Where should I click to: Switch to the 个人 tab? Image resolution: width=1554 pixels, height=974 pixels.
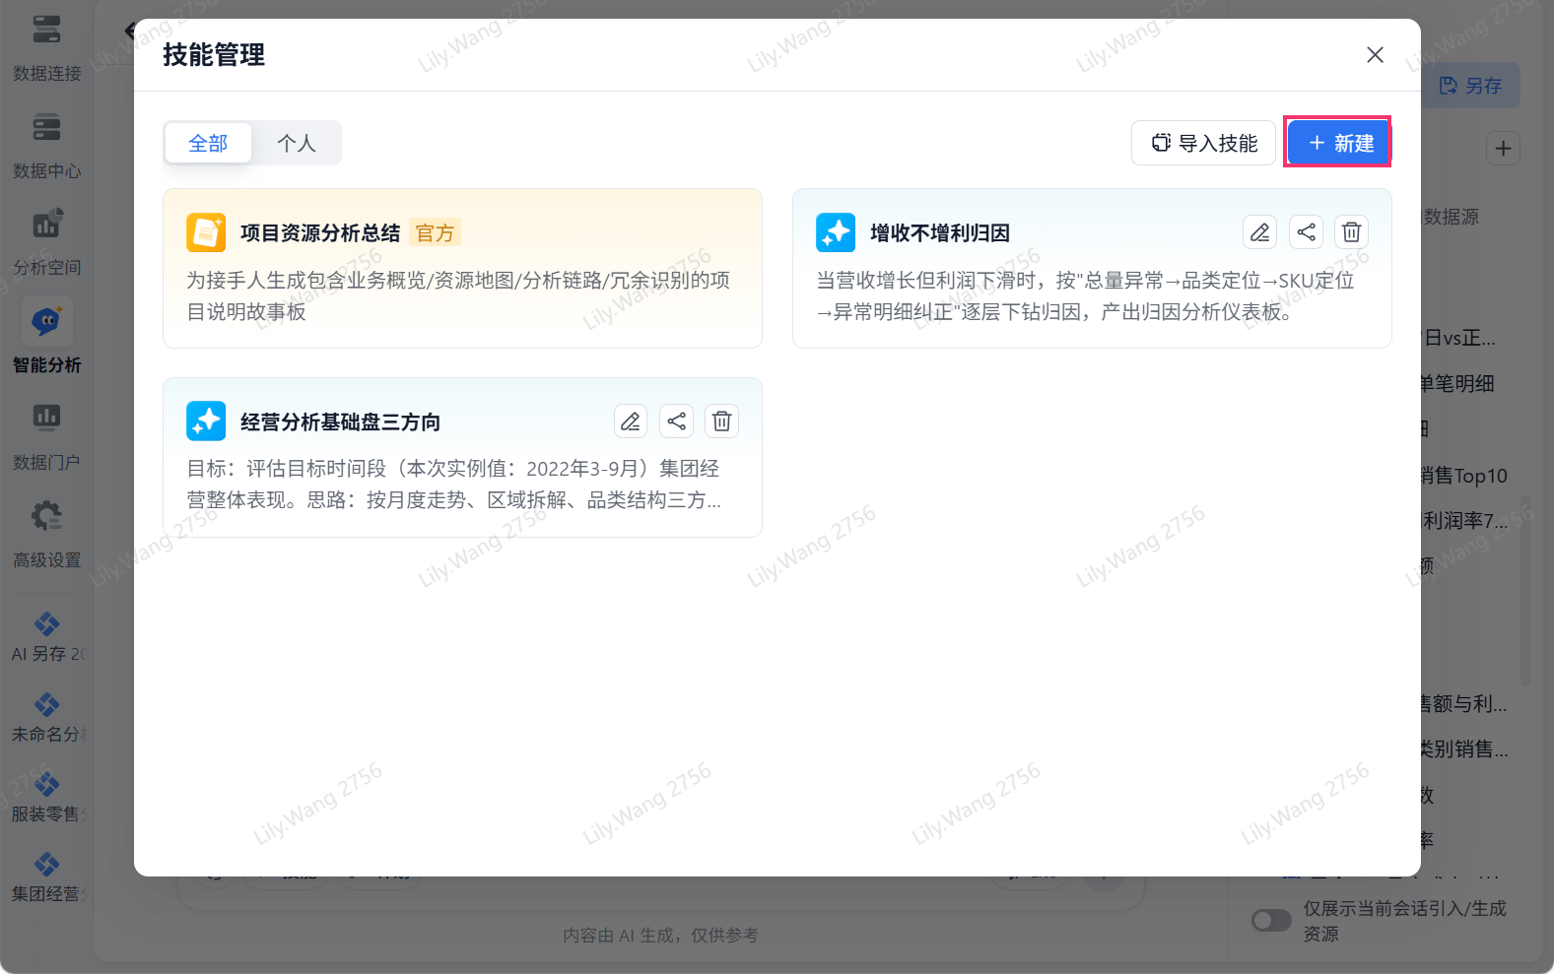pos(296,143)
